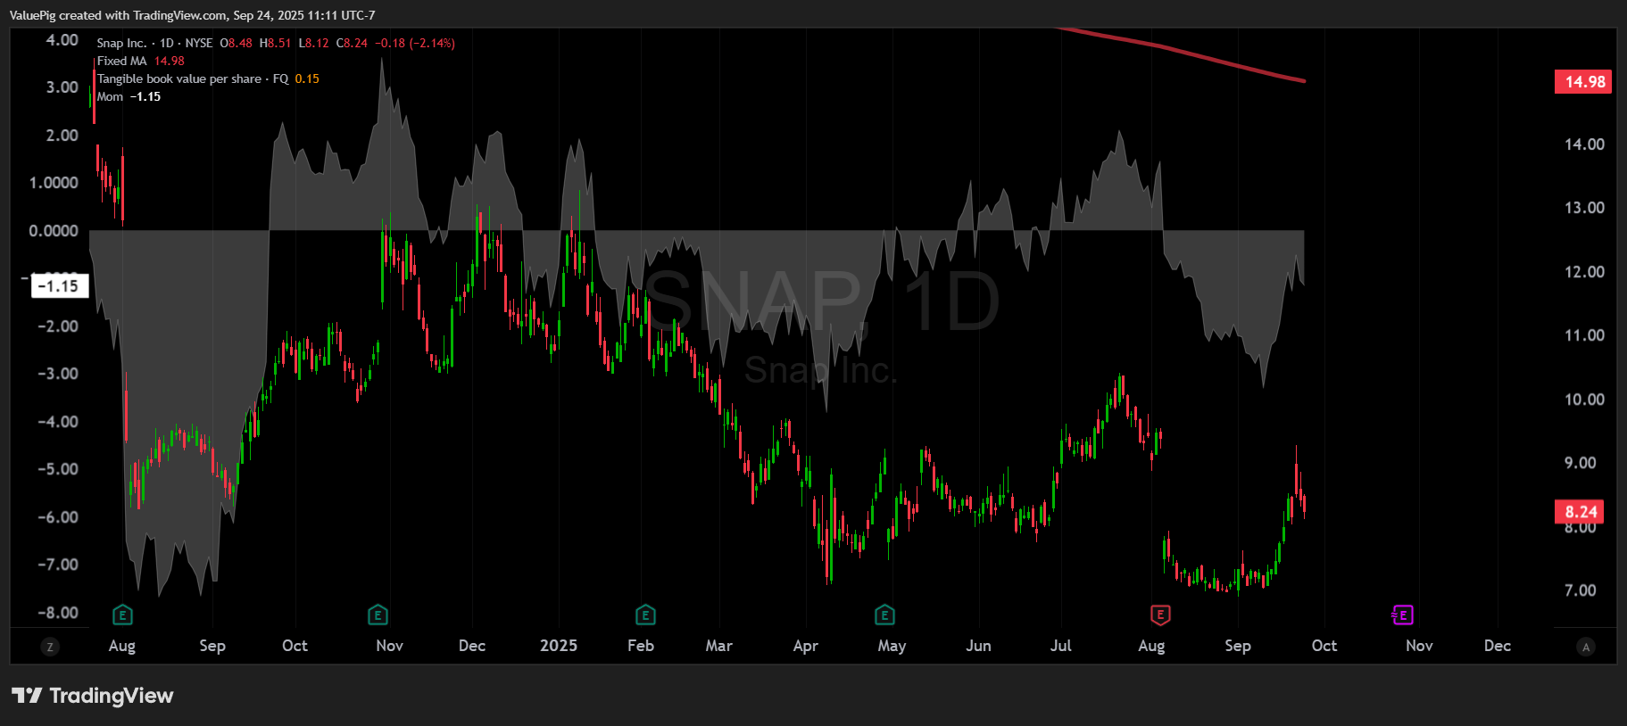Click the orange 0.15 book value reading
Image resolution: width=1627 pixels, height=726 pixels.
(307, 78)
